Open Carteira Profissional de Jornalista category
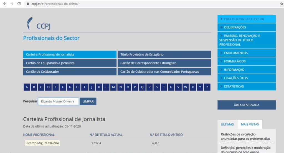The width and height of the screenshot is (284, 153). click(70, 54)
